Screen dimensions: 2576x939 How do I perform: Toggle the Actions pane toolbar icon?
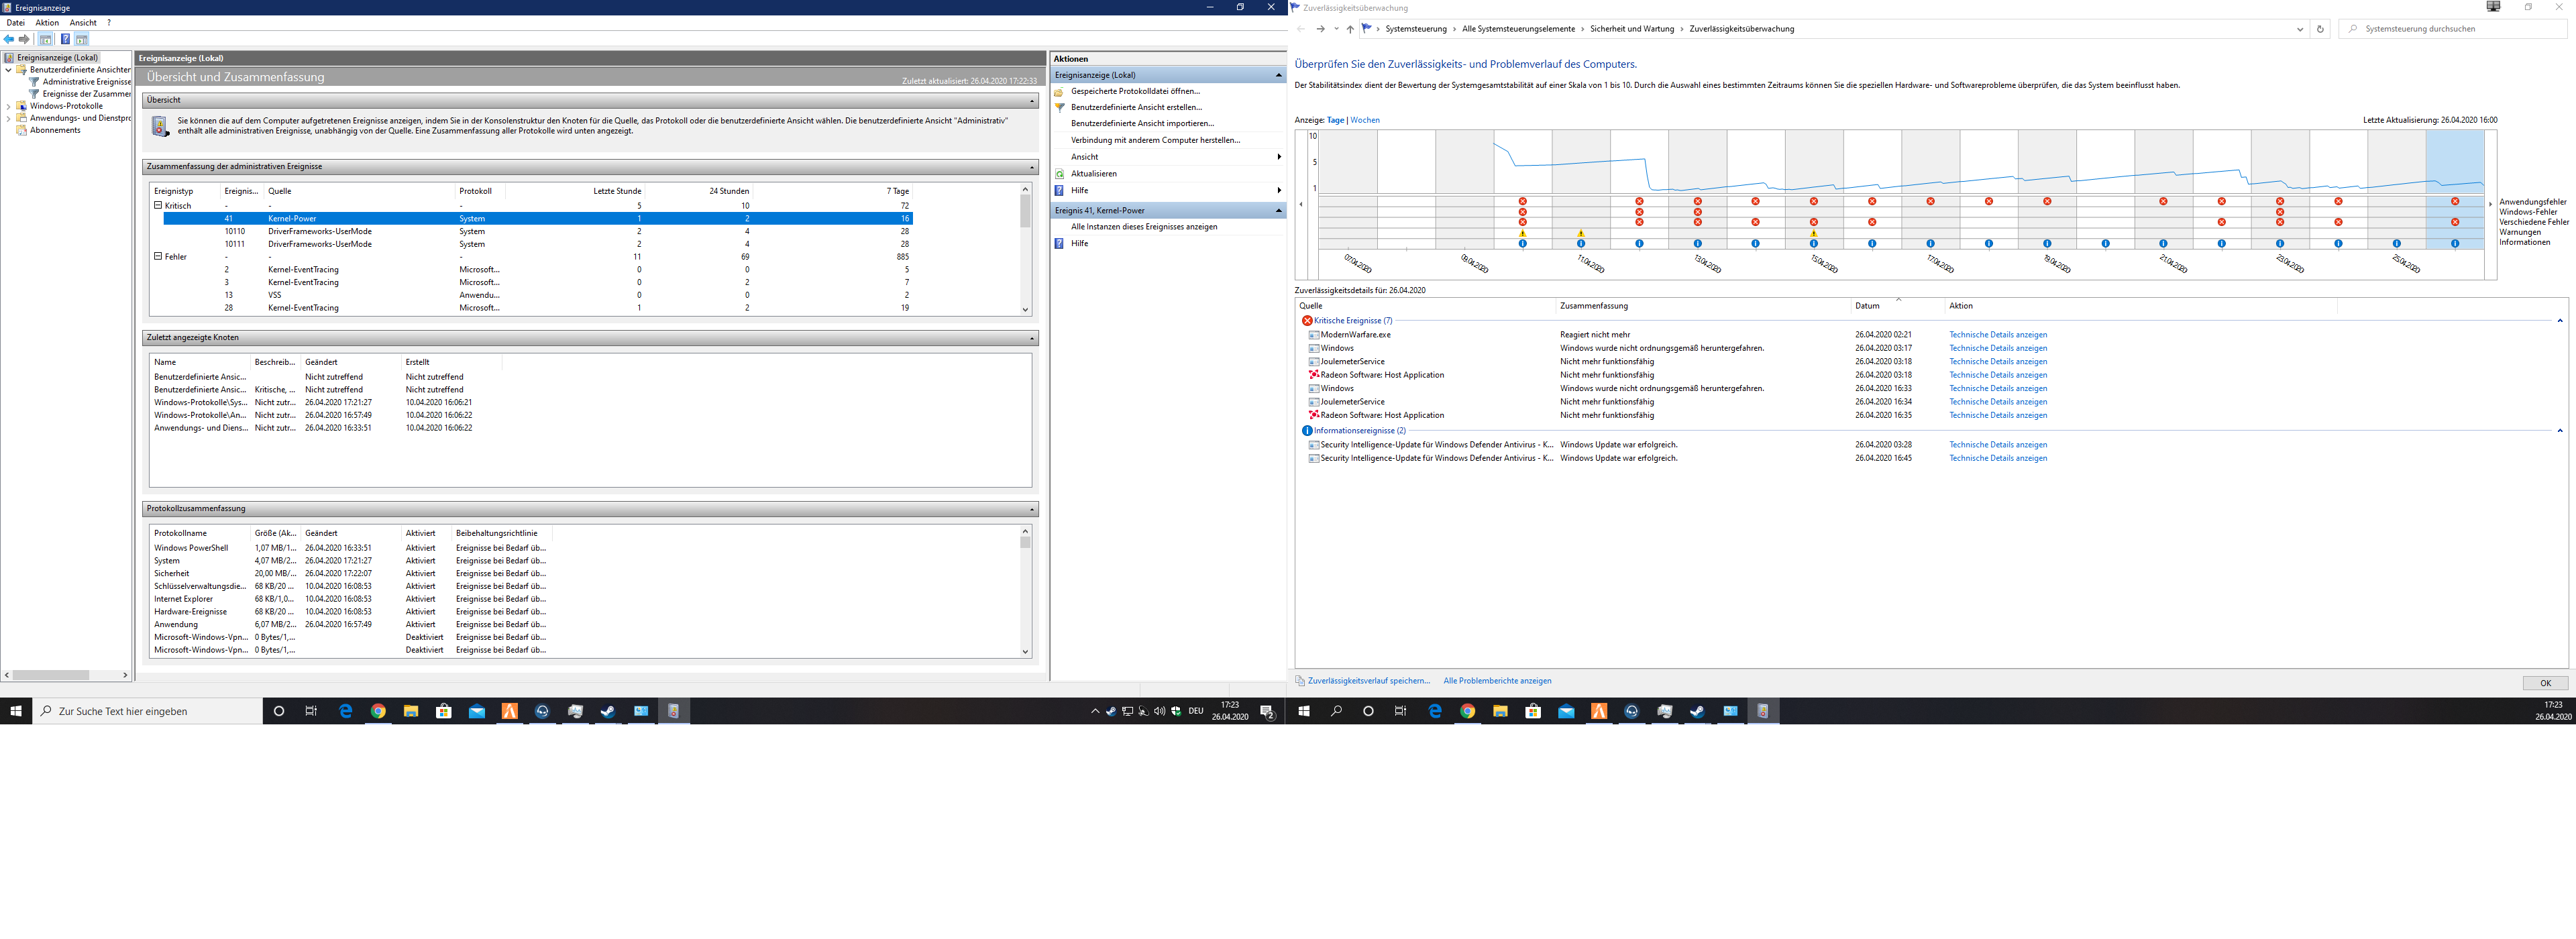[x=82, y=39]
